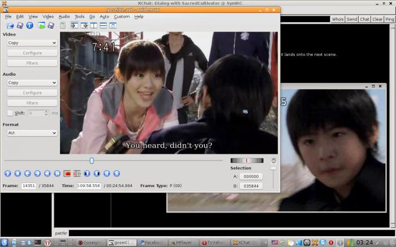Jump to the previous black frame
This screenshot has height=247, width=396.
87,174
